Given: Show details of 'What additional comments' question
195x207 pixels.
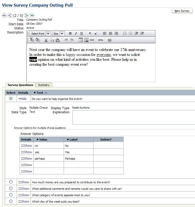Looking at the screenshot, I should pos(24,189).
